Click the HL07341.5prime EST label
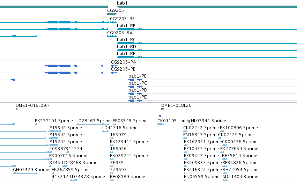Viewport: 297px width, 182px height. [208, 121]
